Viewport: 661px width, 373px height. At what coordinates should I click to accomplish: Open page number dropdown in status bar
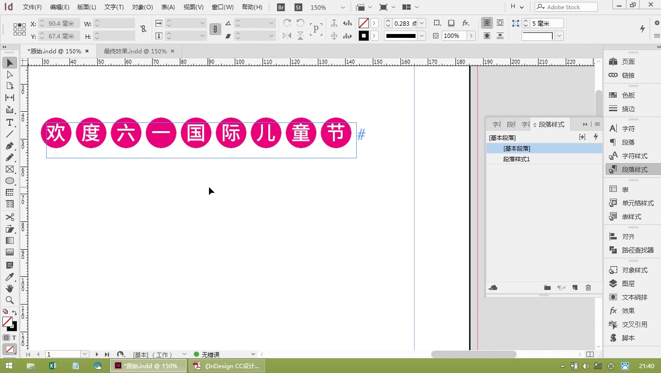(x=85, y=355)
